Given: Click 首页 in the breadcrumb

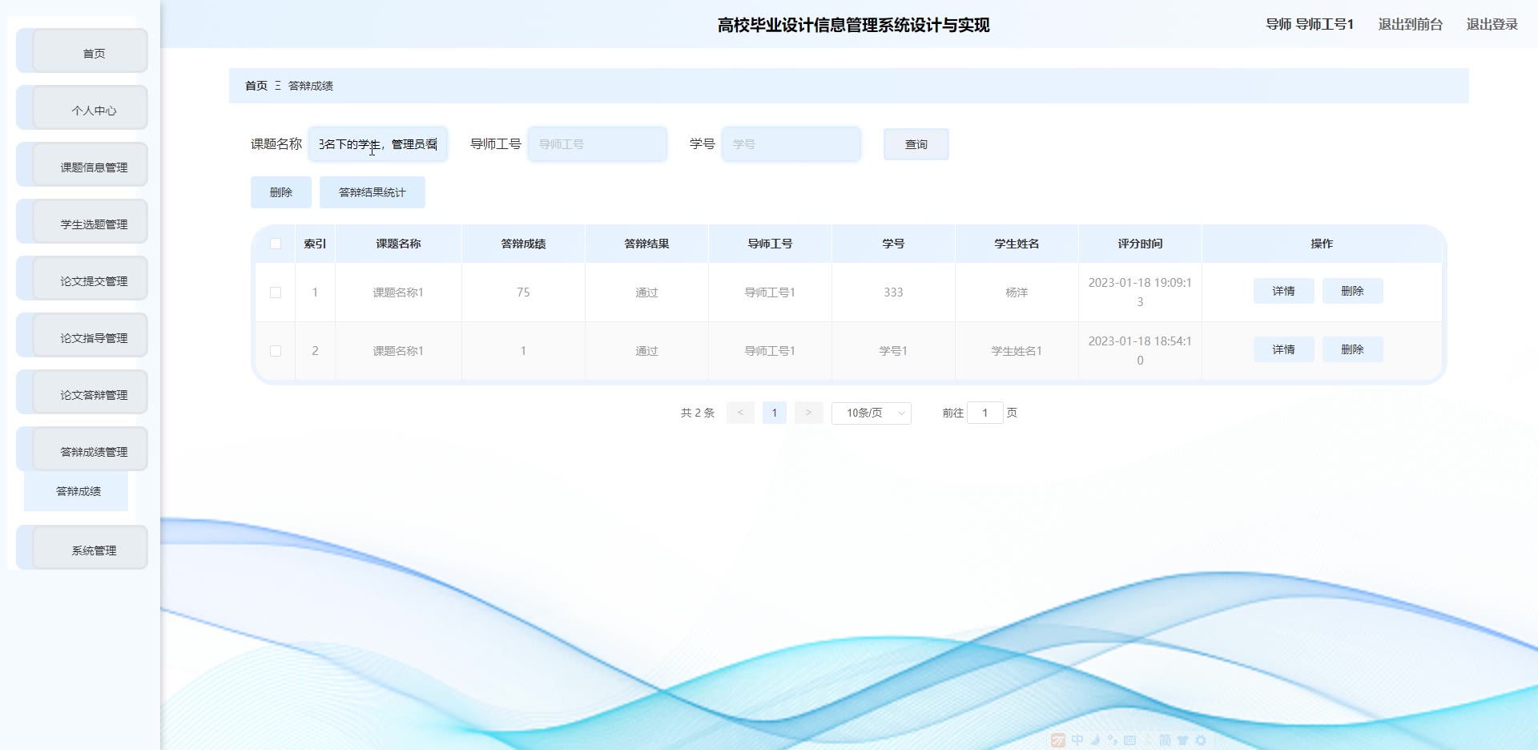Looking at the screenshot, I should pos(256,86).
